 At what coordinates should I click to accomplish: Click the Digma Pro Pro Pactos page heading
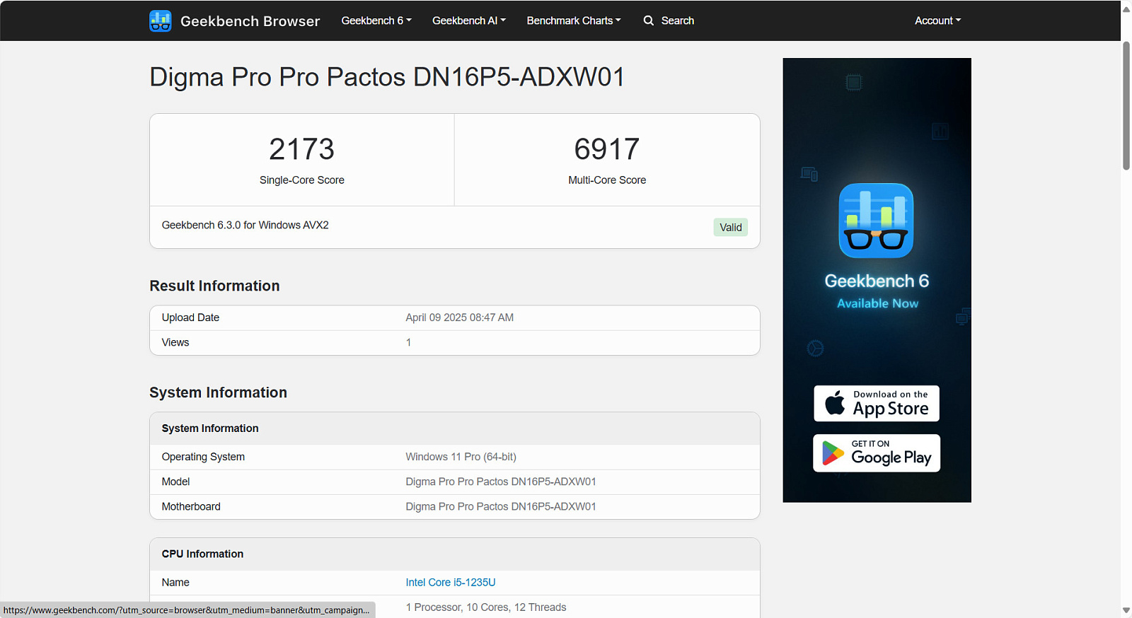pyautogui.click(x=387, y=77)
